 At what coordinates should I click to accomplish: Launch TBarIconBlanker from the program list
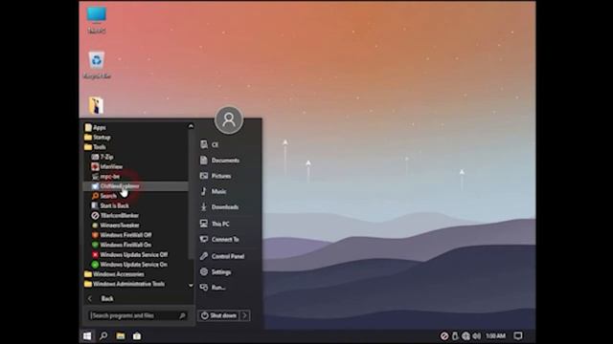115,215
